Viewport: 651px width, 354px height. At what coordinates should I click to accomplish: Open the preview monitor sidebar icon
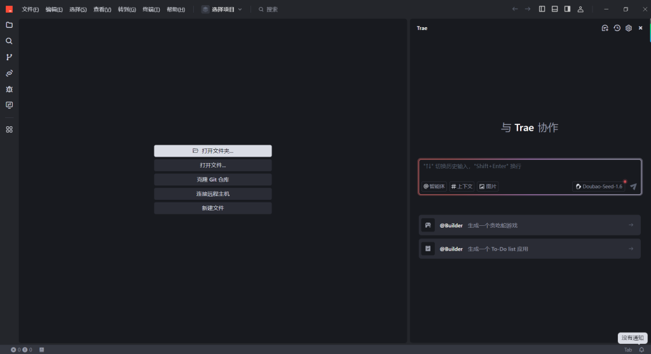coord(9,105)
